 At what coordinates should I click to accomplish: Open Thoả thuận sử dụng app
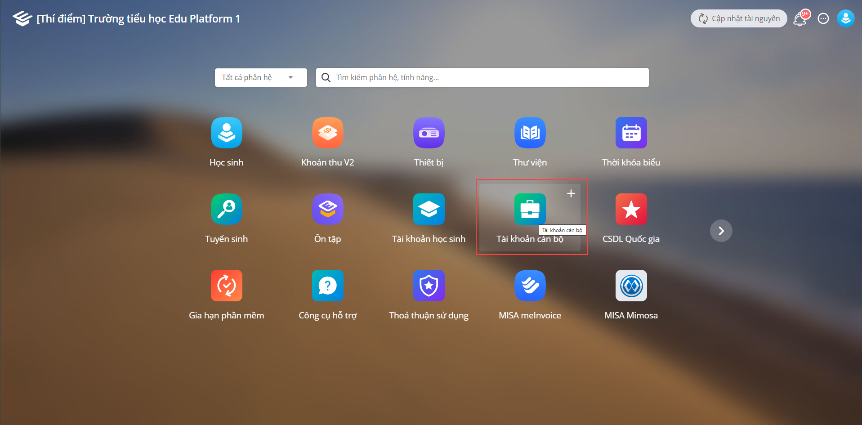pyautogui.click(x=429, y=286)
